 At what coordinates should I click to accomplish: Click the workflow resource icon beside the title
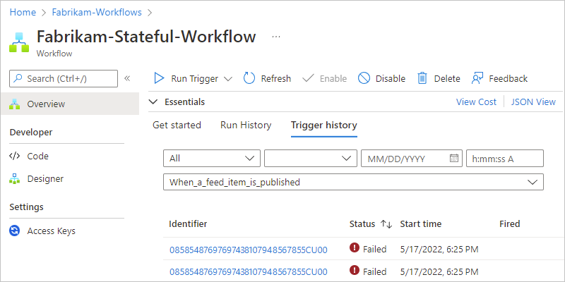(x=19, y=42)
